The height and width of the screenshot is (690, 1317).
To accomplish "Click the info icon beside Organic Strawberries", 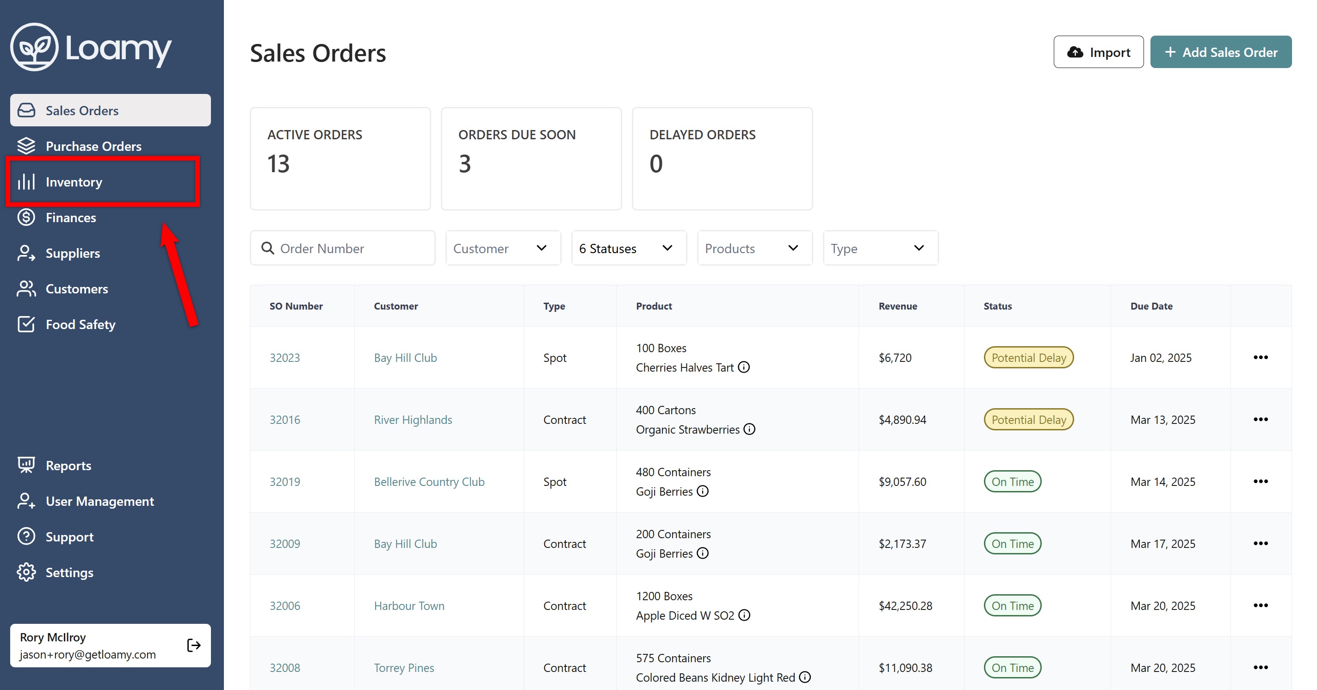I will pyautogui.click(x=749, y=429).
